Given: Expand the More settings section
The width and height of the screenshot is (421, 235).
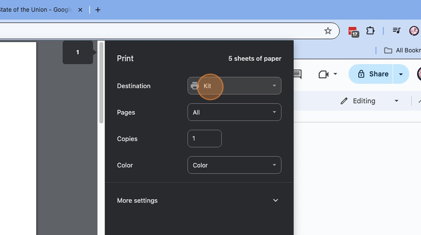Looking at the screenshot, I should pyautogui.click(x=199, y=200).
